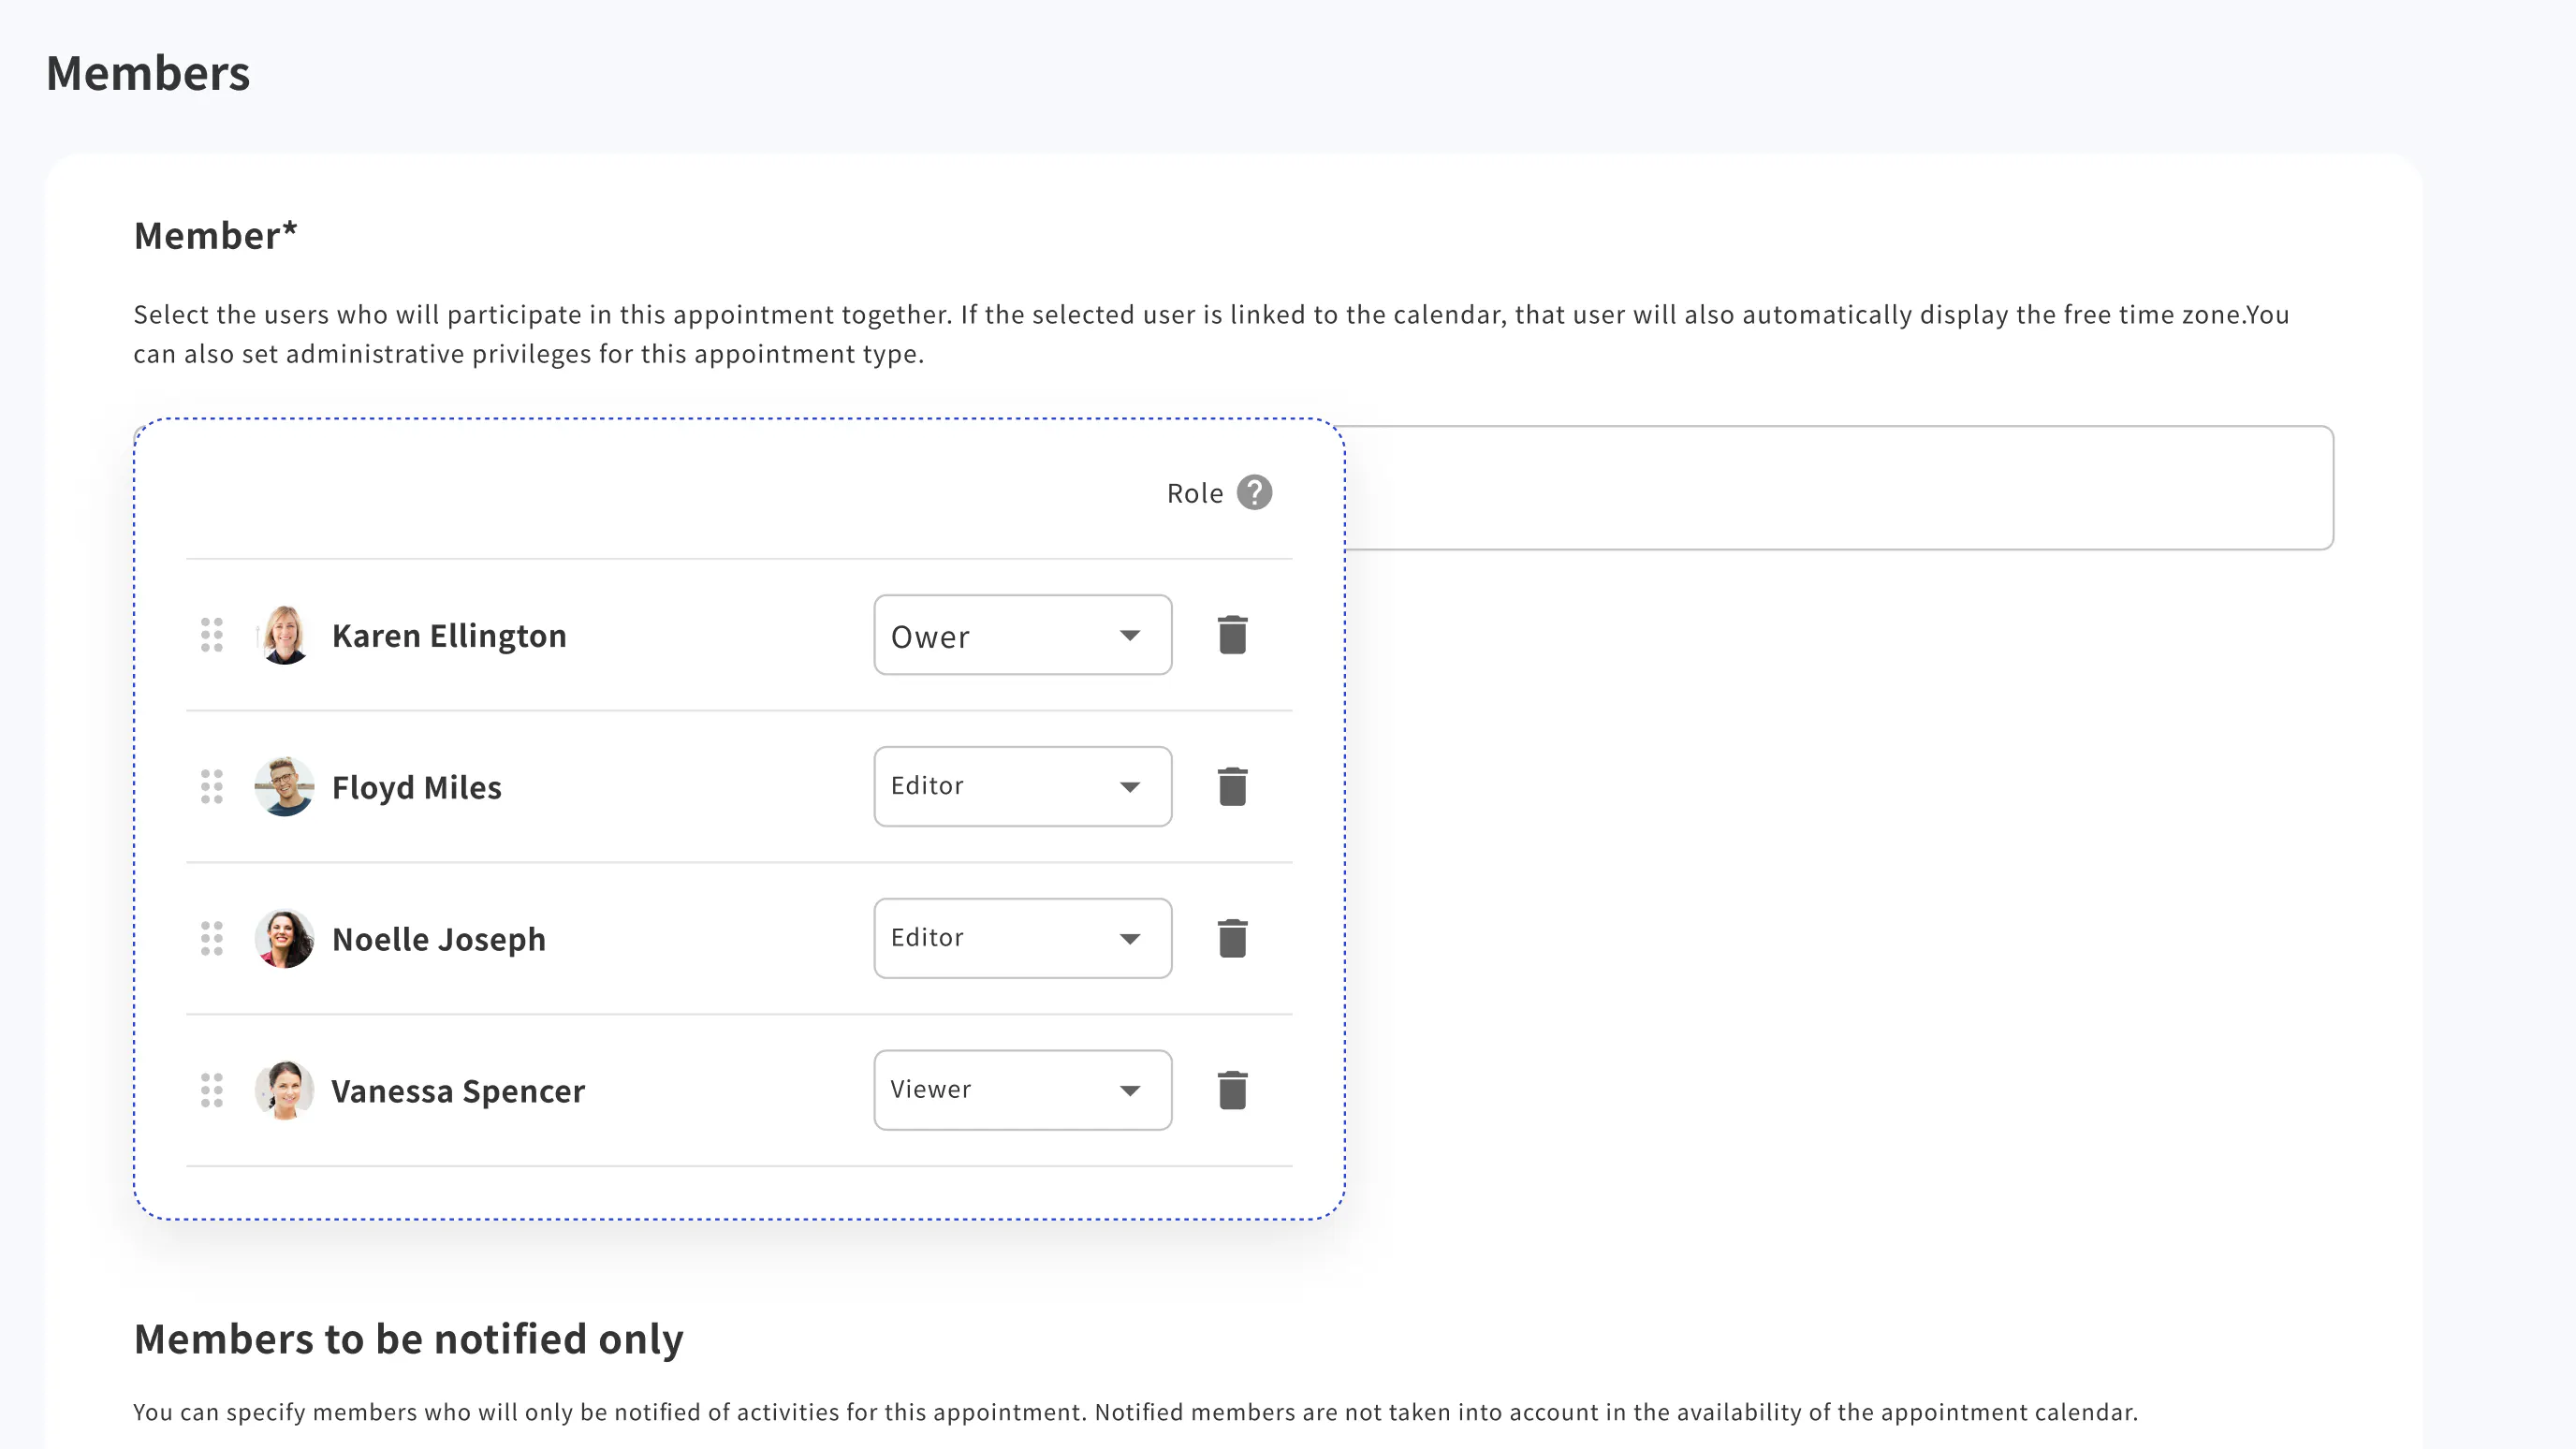
Task: Click Floyd Miles's avatar photo
Action: (284, 787)
